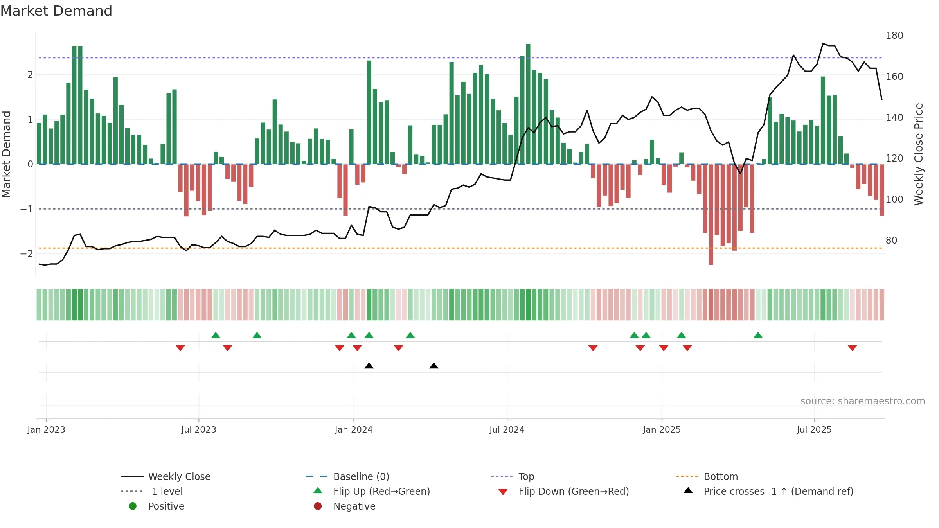This screenshot has width=939, height=528.
Task: Click the green Positive legend dot
Action: point(133,506)
